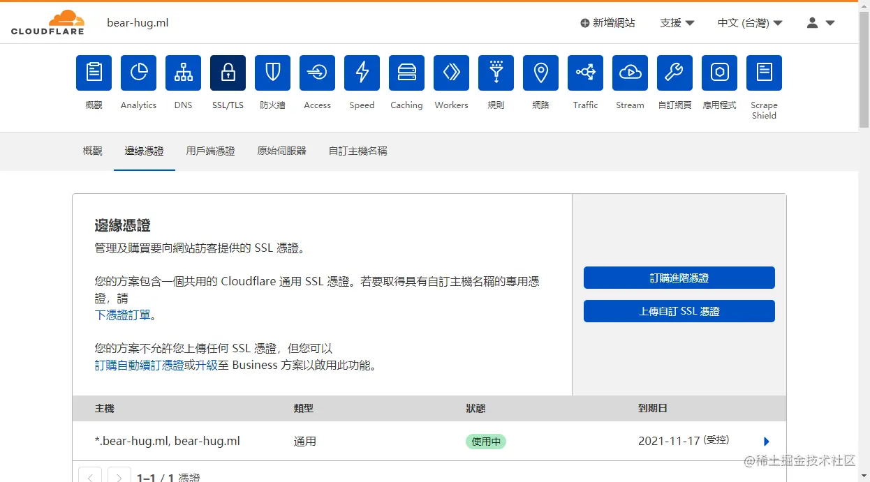Image resolution: width=870 pixels, height=482 pixels.
Task: Click the 2021-11-17 expiry date
Action: click(669, 442)
